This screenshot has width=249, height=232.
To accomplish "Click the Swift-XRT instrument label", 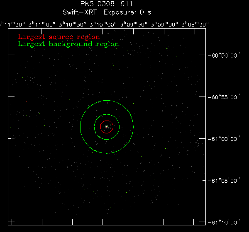I will tap(80, 12).
